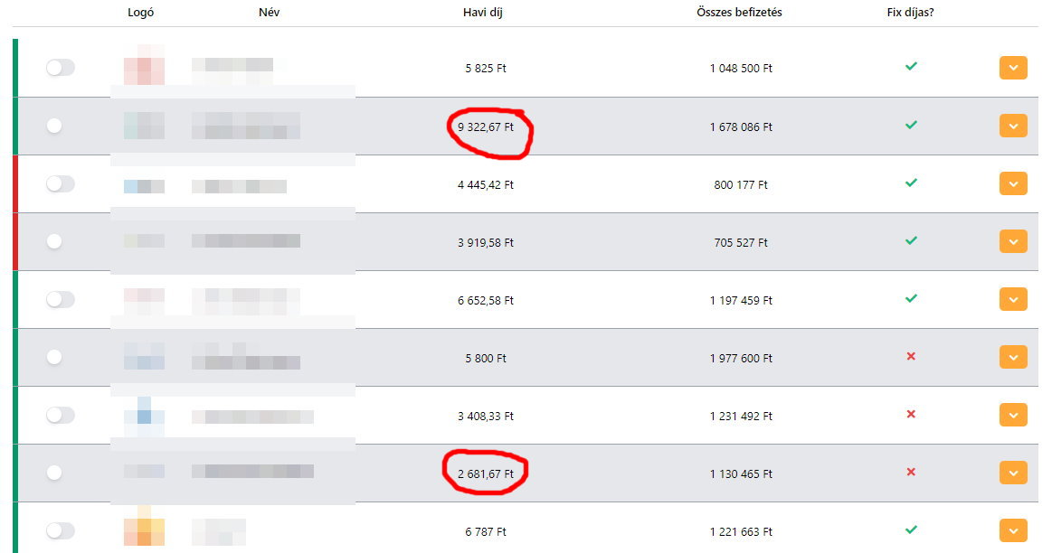The height and width of the screenshot is (553, 1052).
Task: Click red X icon in the 5 800 Ft row
Action: (911, 357)
